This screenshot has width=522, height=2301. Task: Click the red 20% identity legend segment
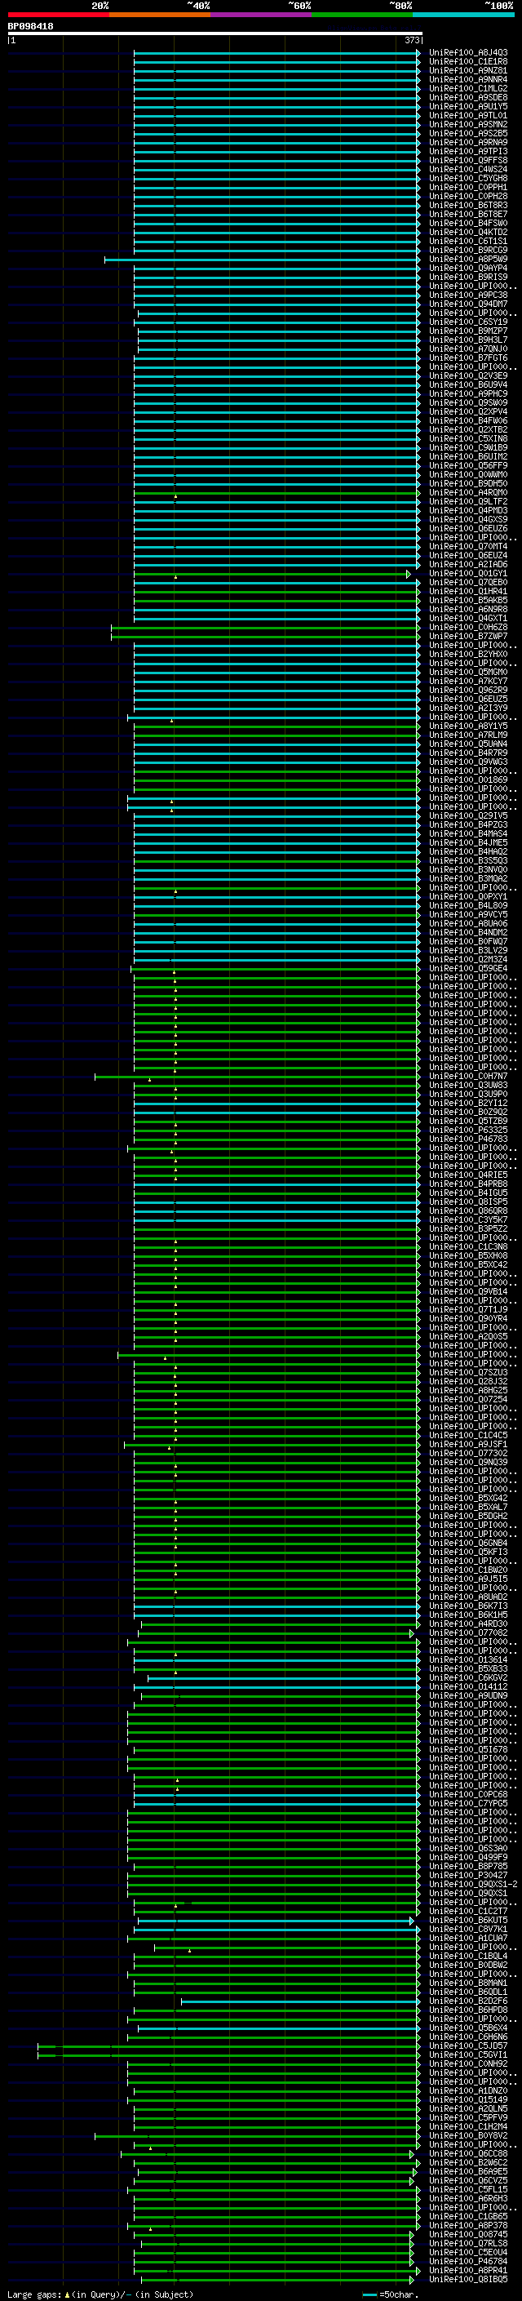point(58,15)
